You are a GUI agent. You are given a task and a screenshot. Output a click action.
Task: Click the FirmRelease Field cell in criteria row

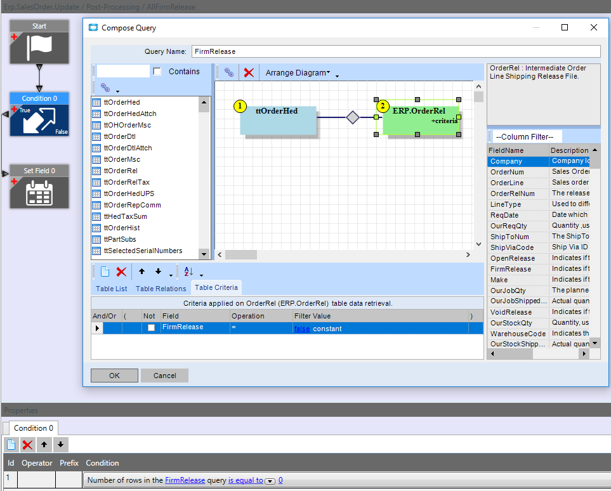[x=195, y=327]
